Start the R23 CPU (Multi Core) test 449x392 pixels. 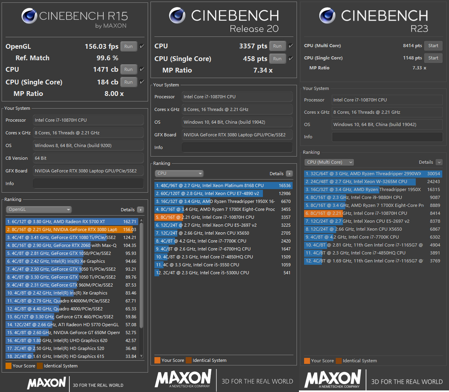[433, 46]
